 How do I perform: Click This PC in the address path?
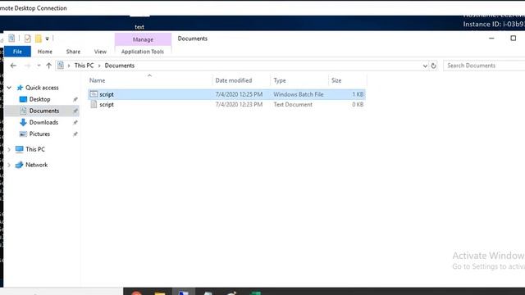click(84, 66)
